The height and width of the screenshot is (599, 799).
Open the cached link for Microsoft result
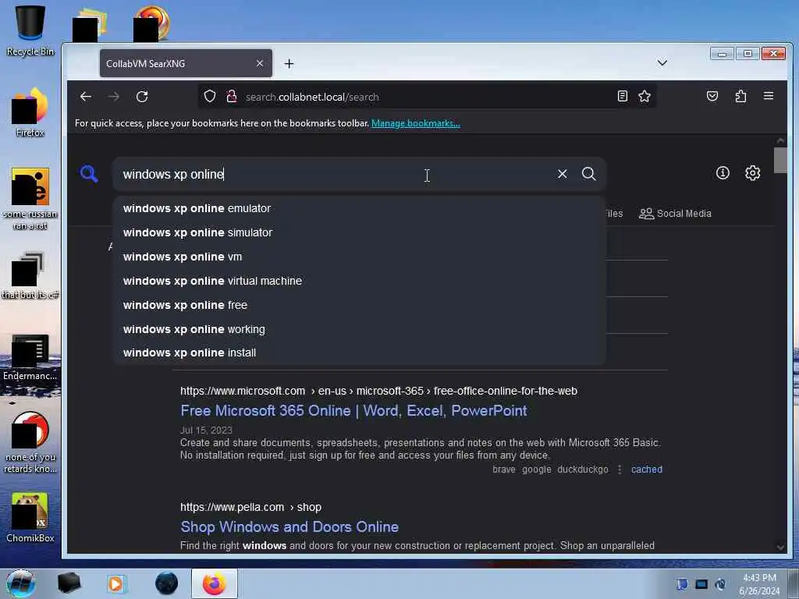647,470
